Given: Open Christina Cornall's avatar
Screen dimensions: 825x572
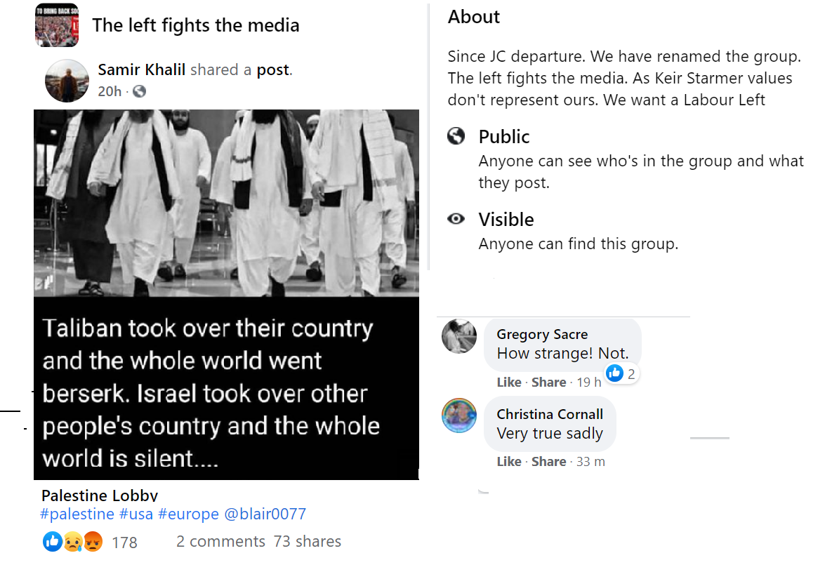Looking at the screenshot, I should pyautogui.click(x=459, y=415).
